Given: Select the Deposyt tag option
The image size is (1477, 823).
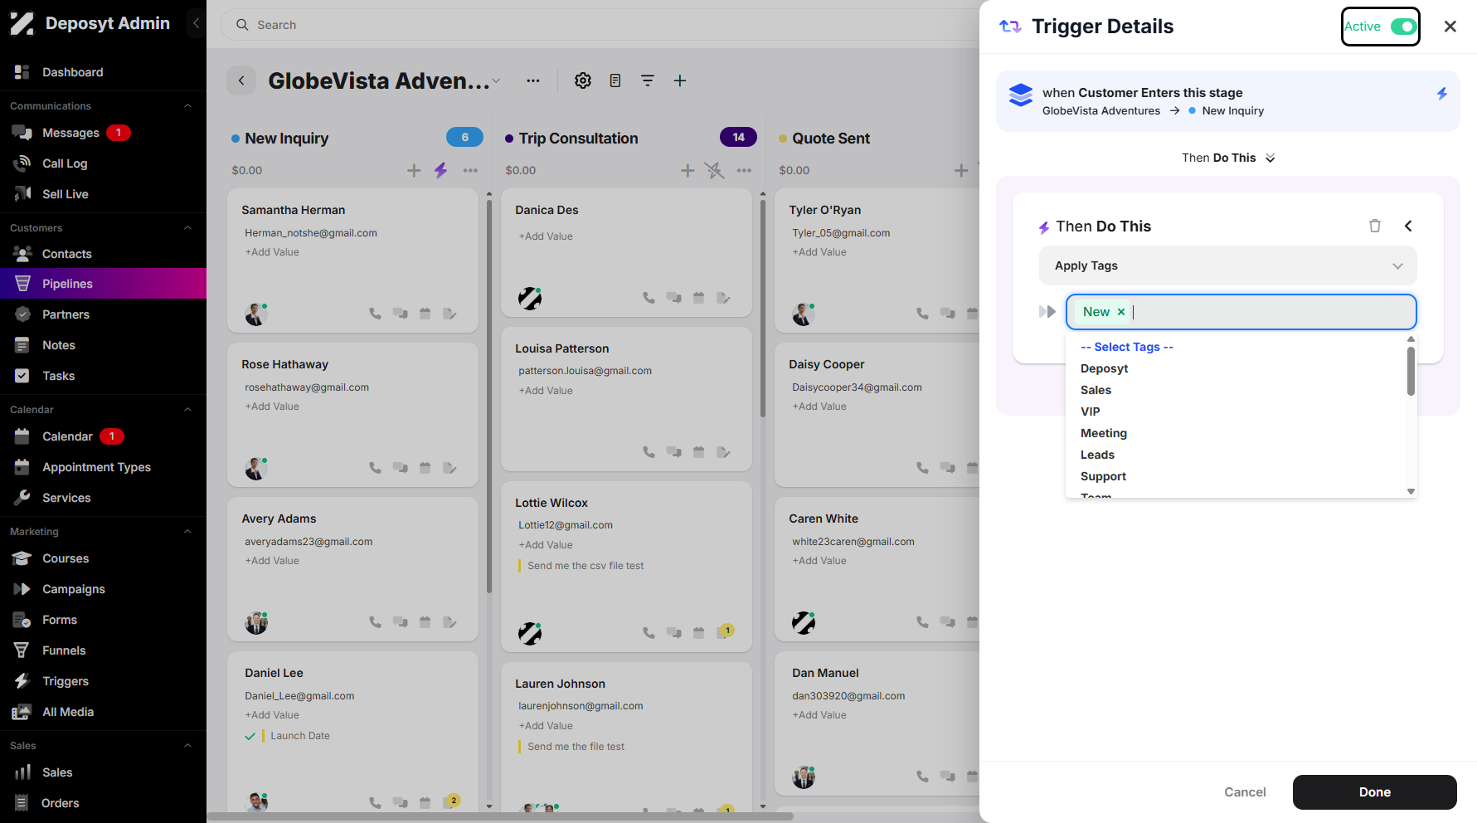Looking at the screenshot, I should pyautogui.click(x=1104, y=368).
